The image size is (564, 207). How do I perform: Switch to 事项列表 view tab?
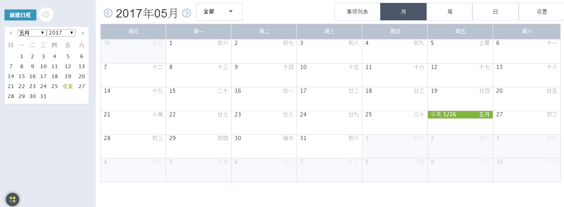pos(357,12)
